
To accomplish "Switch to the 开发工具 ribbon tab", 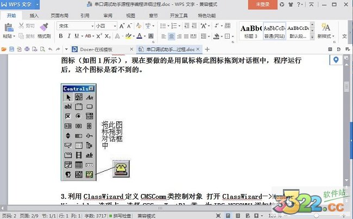I will [179, 16].
